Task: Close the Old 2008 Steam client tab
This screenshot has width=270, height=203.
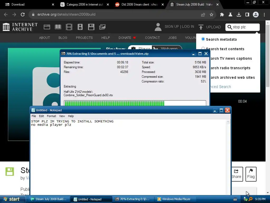Action: pos(163,4)
